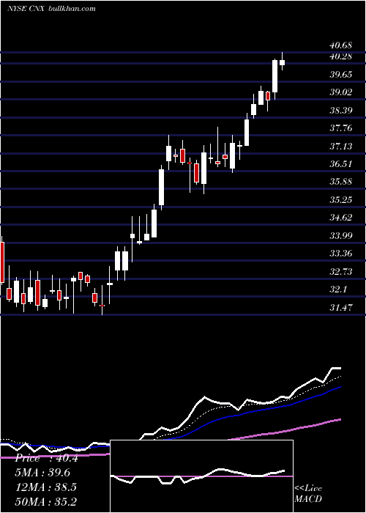Click the 38.39 price axis label
The image size is (366, 513).
pos(341,110)
